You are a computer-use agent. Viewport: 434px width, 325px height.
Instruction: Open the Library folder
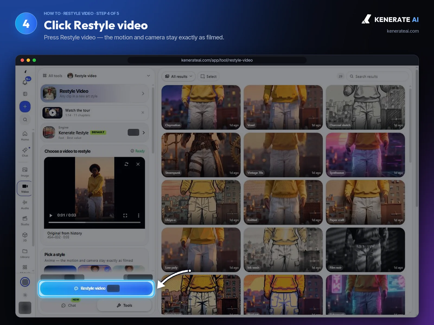point(25,253)
